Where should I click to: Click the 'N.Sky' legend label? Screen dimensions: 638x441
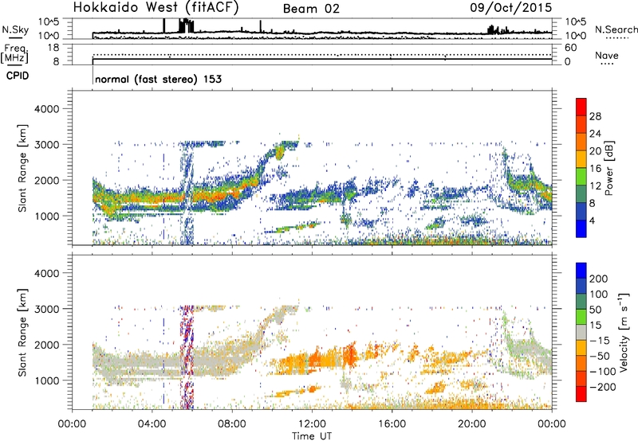click(15, 29)
